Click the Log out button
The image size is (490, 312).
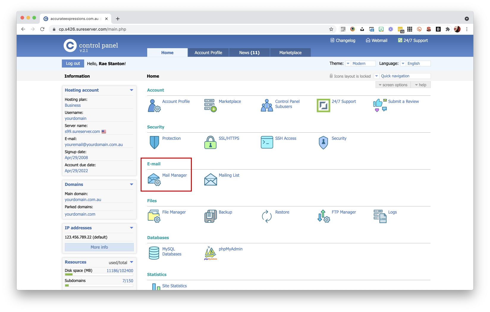(x=73, y=63)
